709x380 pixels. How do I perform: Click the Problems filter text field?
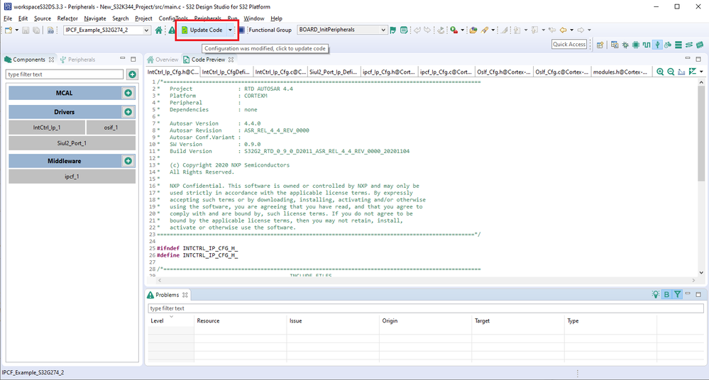[426, 308]
